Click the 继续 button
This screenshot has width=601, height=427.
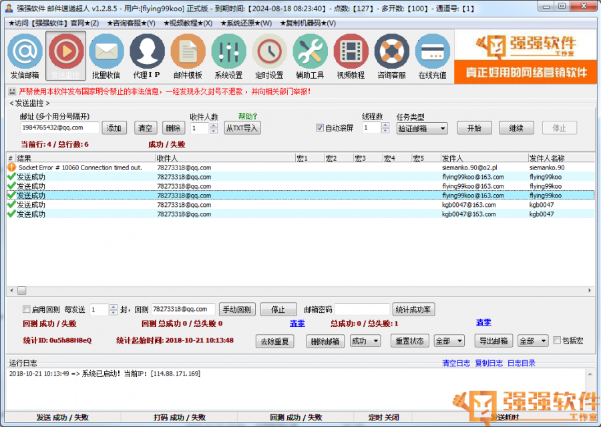click(516, 128)
